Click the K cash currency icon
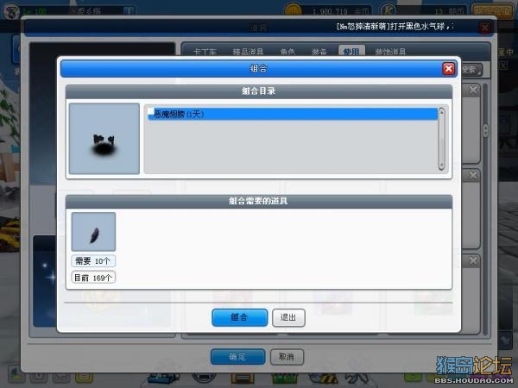The width and height of the screenshot is (518, 388). point(388,10)
